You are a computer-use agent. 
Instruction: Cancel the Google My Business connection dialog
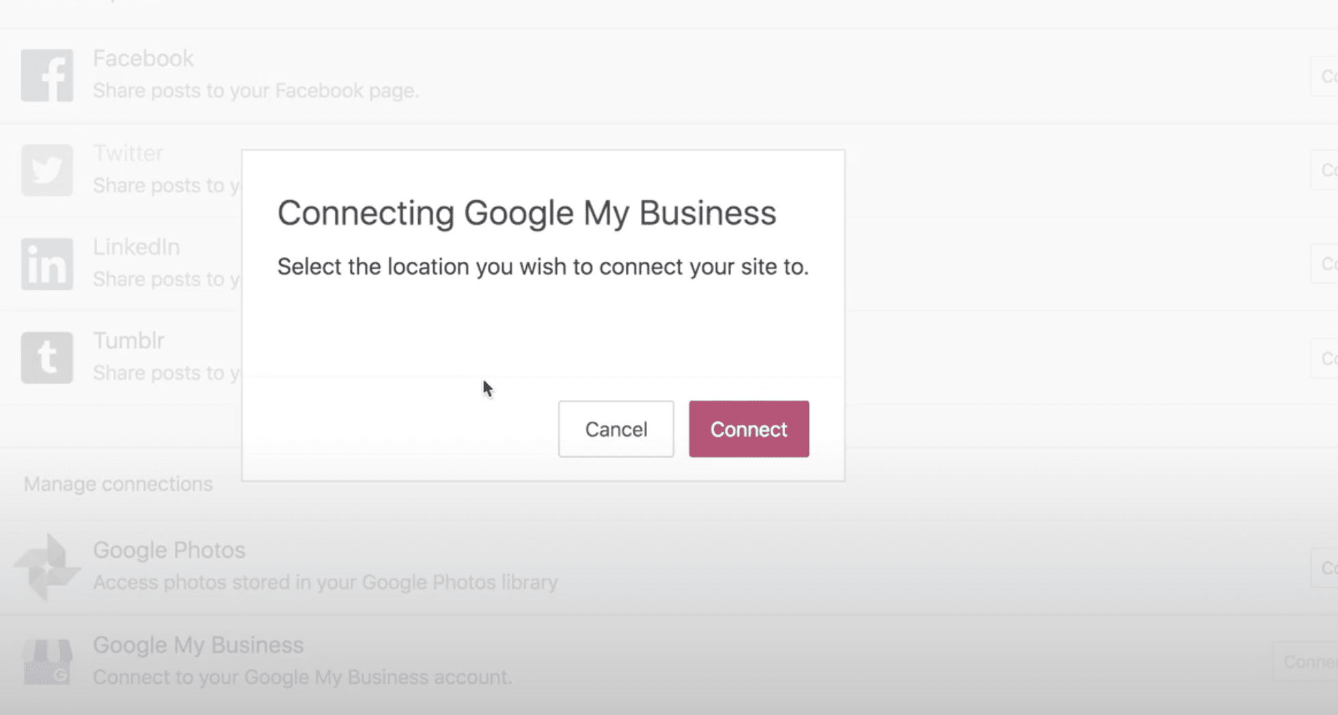pos(616,429)
